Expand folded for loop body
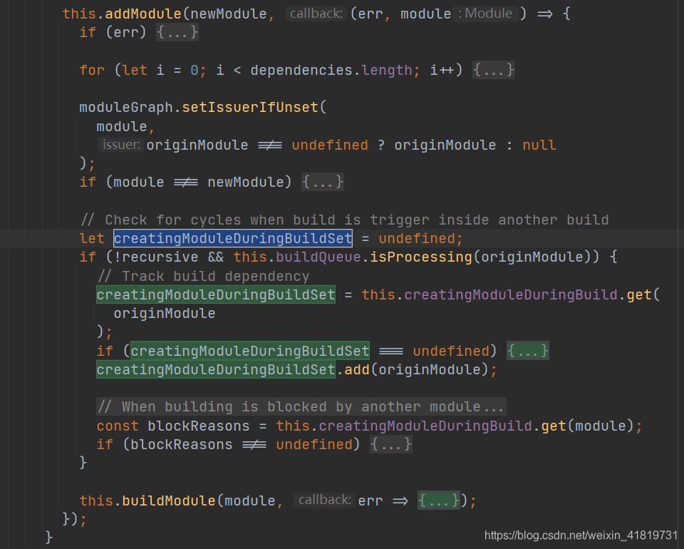 [x=493, y=70]
